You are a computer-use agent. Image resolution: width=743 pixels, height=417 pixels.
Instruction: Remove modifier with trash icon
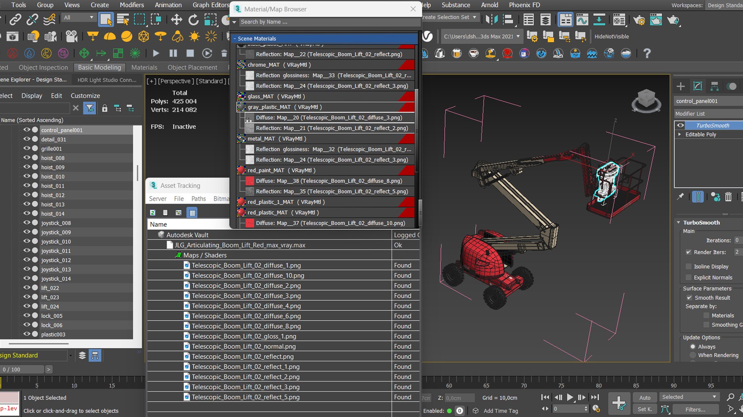click(x=728, y=197)
